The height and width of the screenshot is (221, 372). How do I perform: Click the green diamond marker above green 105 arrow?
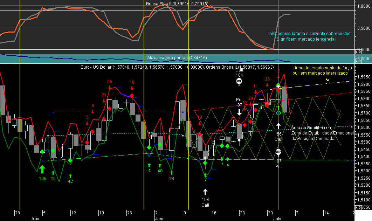point(42,152)
